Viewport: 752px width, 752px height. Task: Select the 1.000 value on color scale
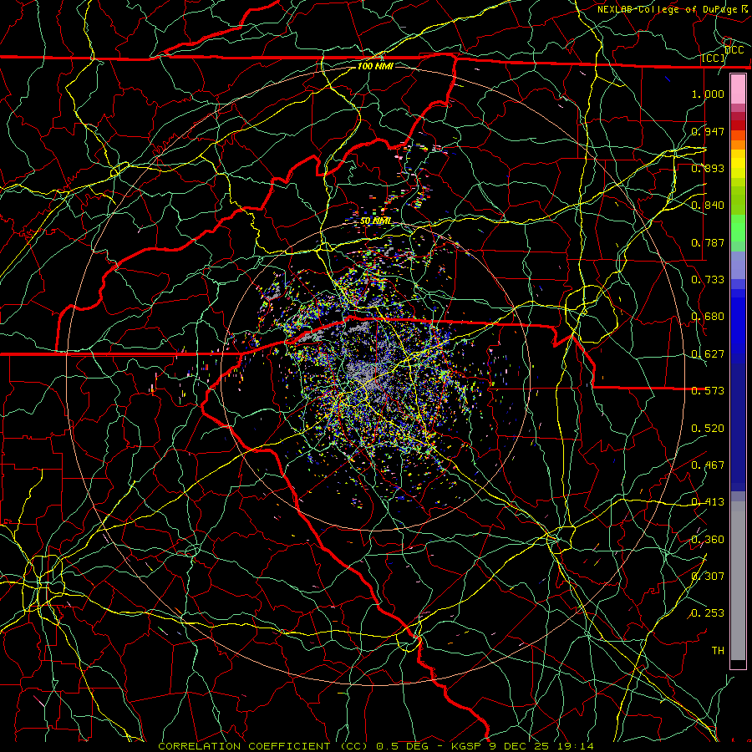pos(708,94)
